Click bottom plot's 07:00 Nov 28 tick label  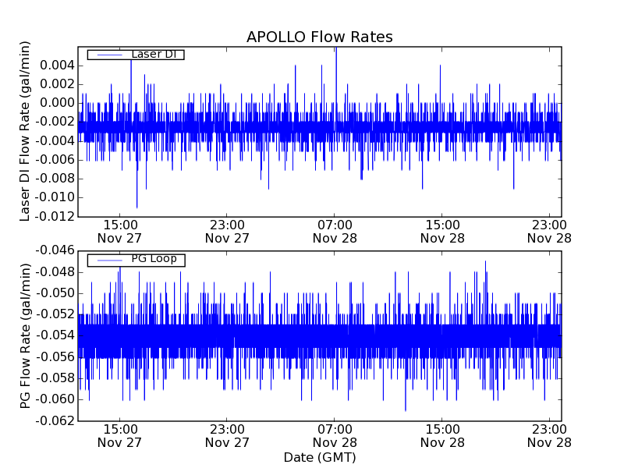(334, 435)
